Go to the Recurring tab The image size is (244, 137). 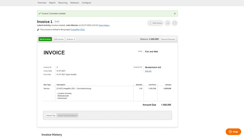63,3
